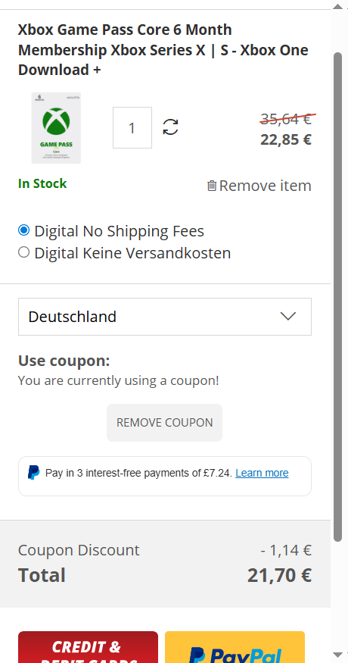Click the Remove Coupon button
Screen dimensions: 348x663
click(x=165, y=423)
